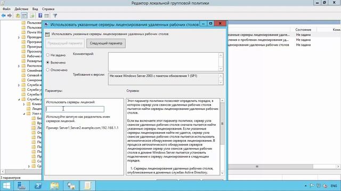The width and height of the screenshot is (341, 191).
Task: Click the license servers input field
Action: tap(75, 109)
